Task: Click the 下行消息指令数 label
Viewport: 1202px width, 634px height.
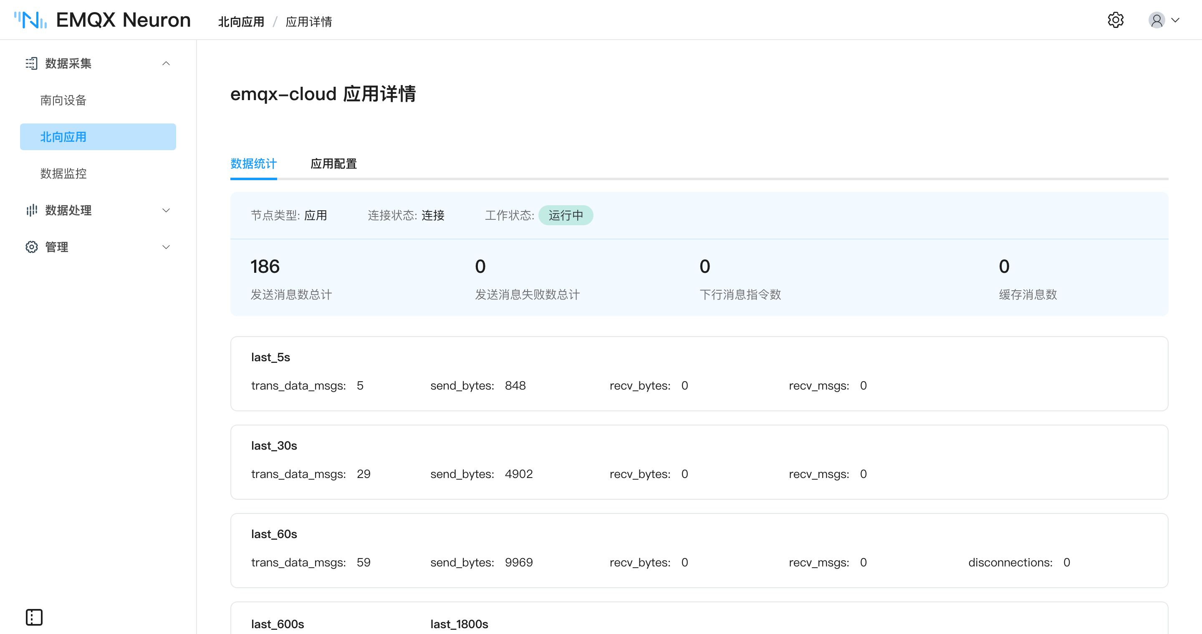Action: 740,294
